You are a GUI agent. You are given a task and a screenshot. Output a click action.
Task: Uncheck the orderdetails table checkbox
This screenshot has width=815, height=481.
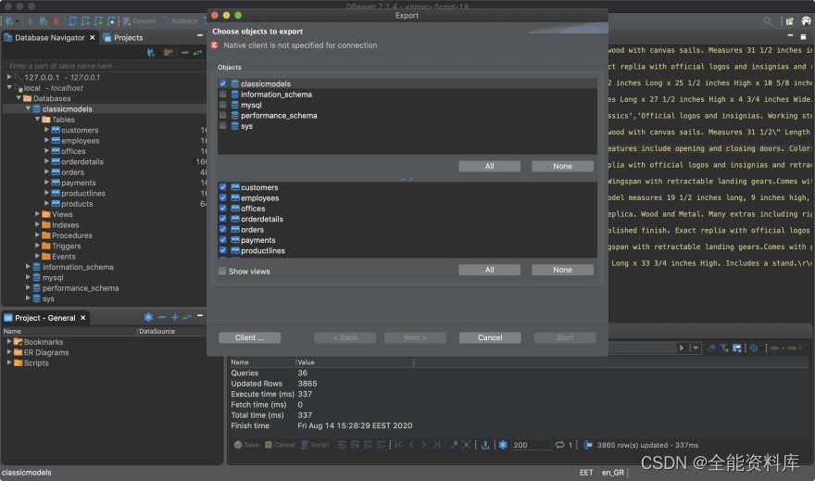(223, 219)
